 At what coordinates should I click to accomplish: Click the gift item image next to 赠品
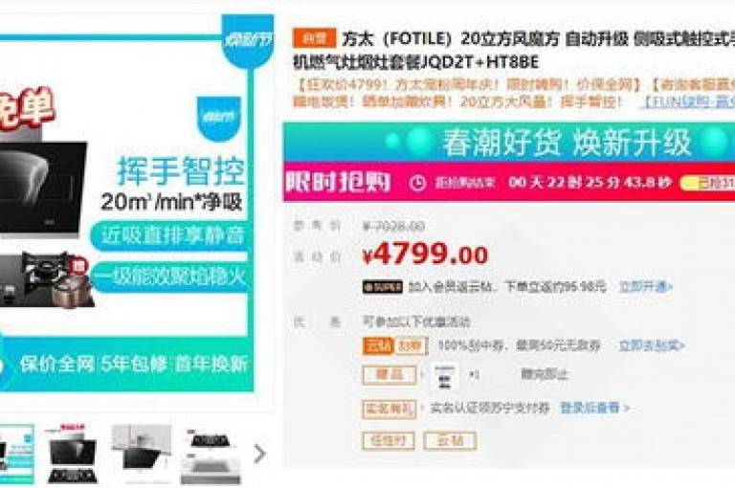click(x=444, y=376)
